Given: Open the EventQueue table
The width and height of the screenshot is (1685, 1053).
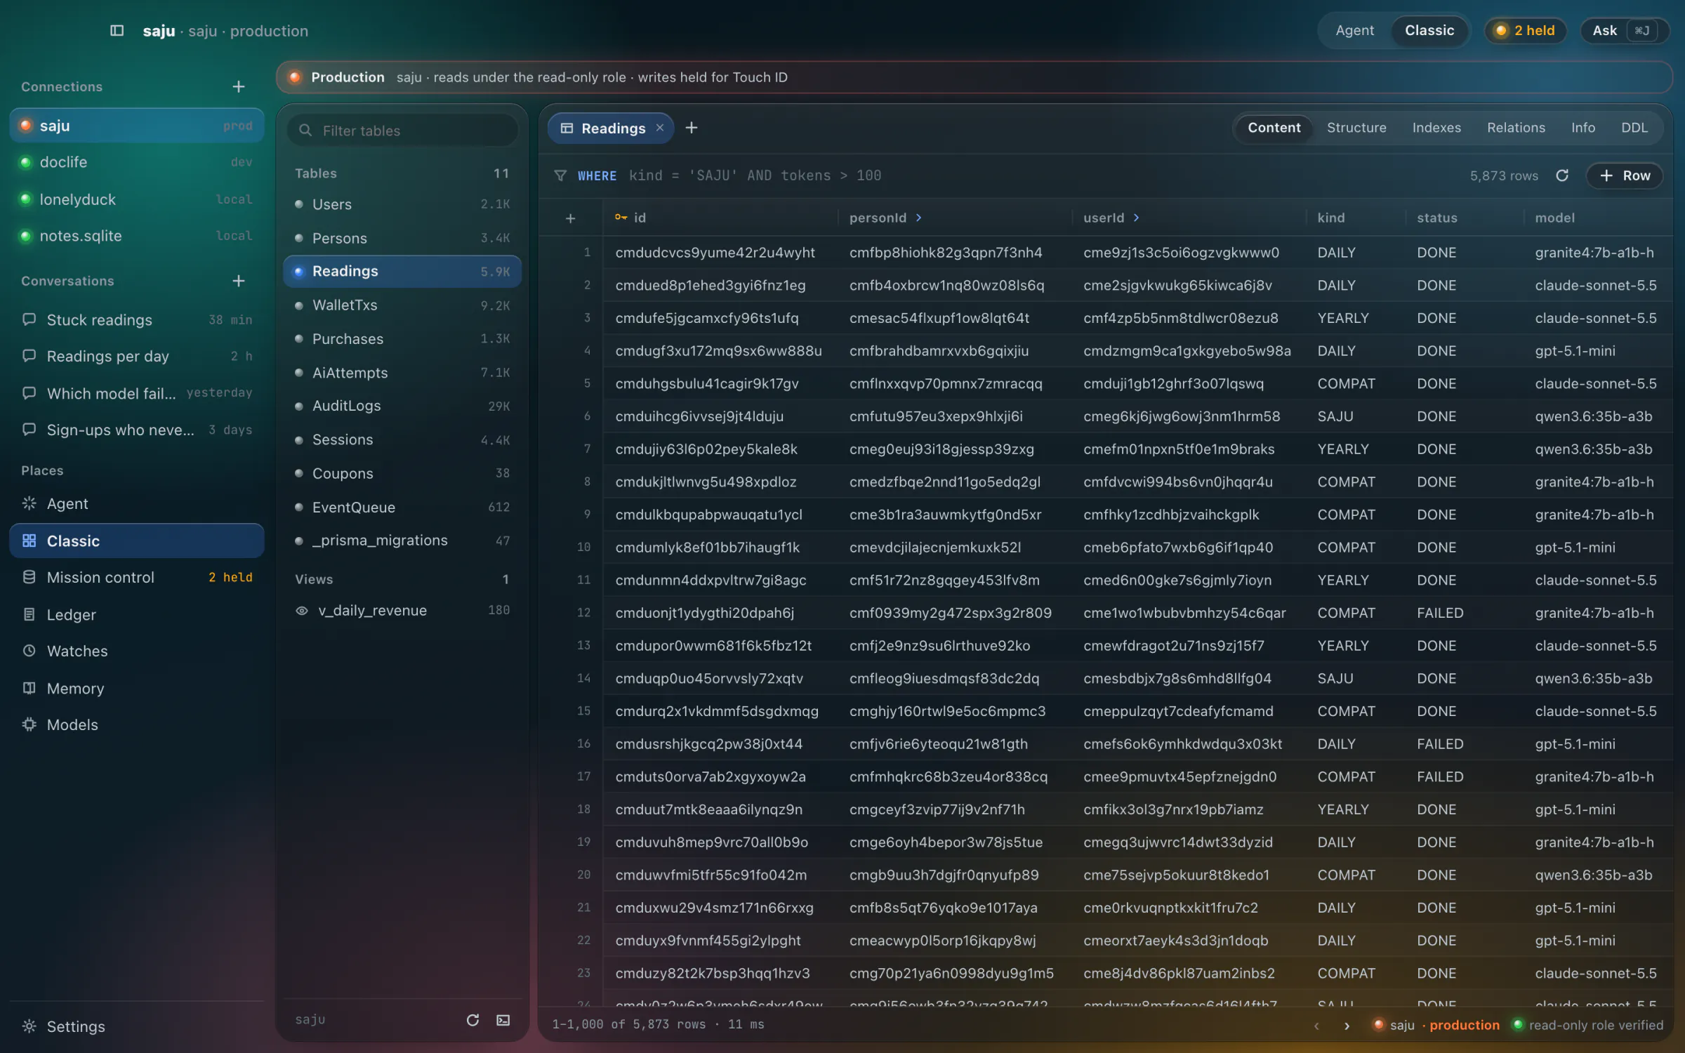Looking at the screenshot, I should 402,507.
